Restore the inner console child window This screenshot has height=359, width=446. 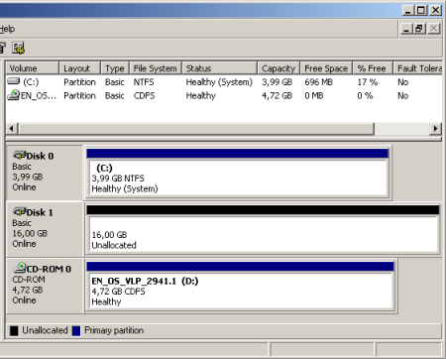point(419,29)
